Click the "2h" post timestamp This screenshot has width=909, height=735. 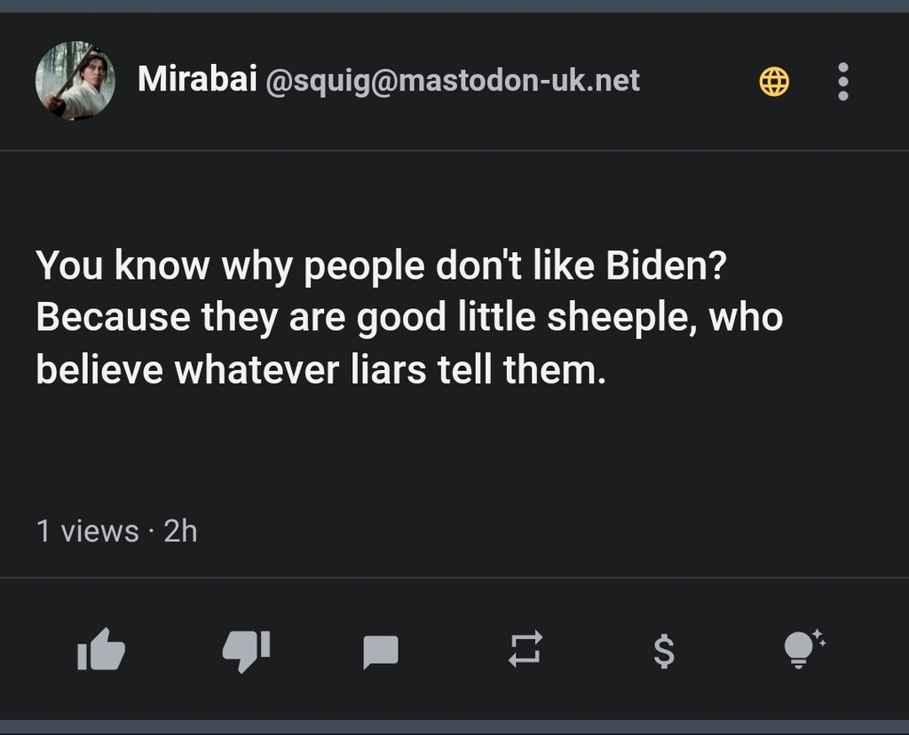(180, 531)
